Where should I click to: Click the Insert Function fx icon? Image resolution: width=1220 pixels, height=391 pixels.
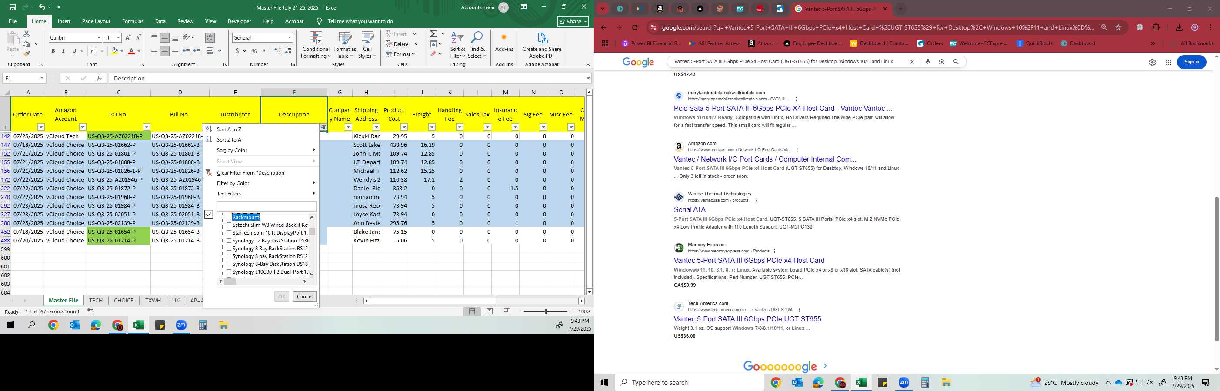coord(99,78)
